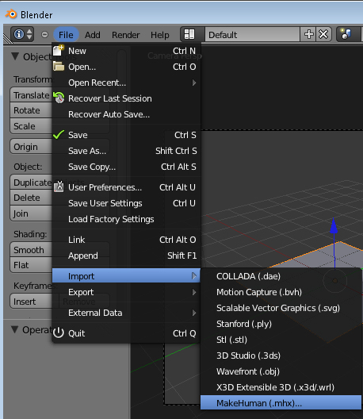Open the Add menu
The image size is (363, 419).
pos(93,35)
